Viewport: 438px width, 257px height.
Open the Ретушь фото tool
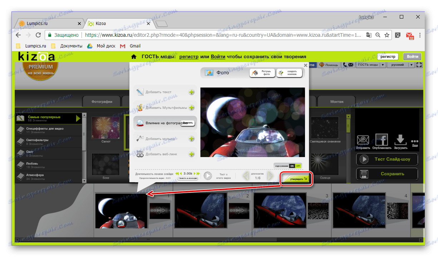(262, 73)
